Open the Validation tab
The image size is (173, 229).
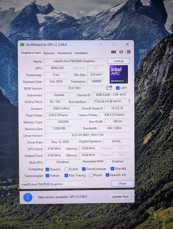(81, 53)
